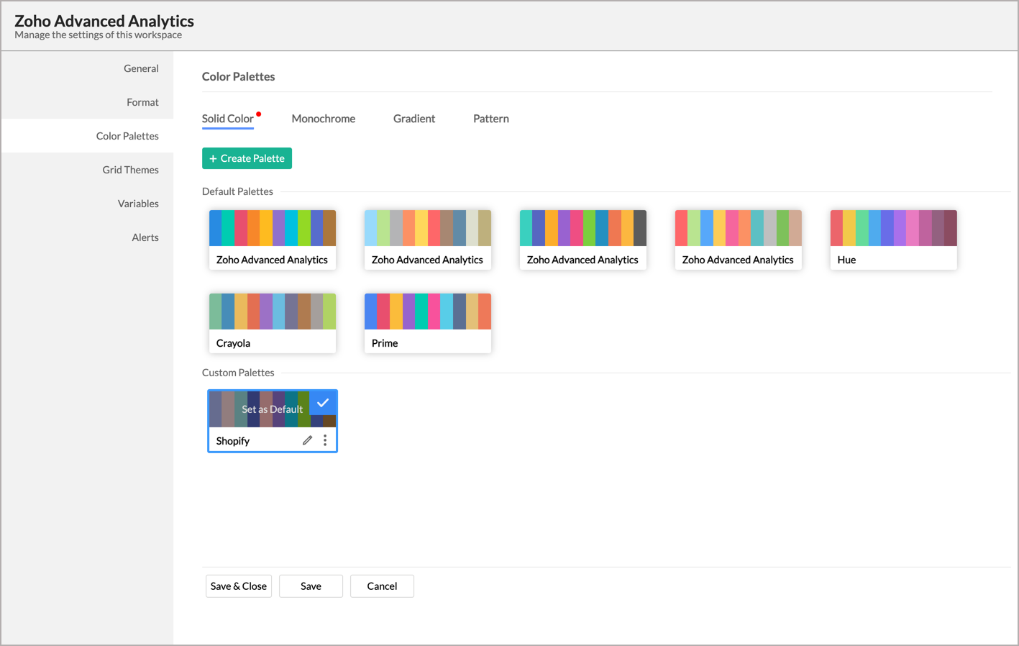Open the Pattern tab
The width and height of the screenshot is (1019, 646).
490,119
